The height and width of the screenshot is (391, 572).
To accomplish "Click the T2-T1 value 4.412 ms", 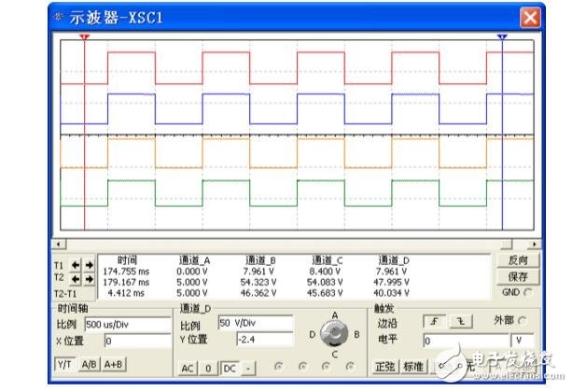I will [x=126, y=293].
